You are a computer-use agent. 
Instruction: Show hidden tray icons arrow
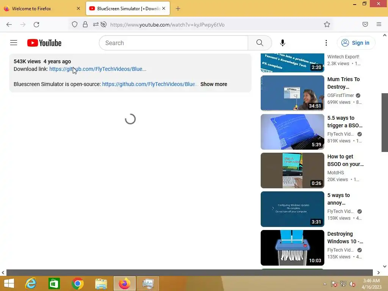click(325, 284)
